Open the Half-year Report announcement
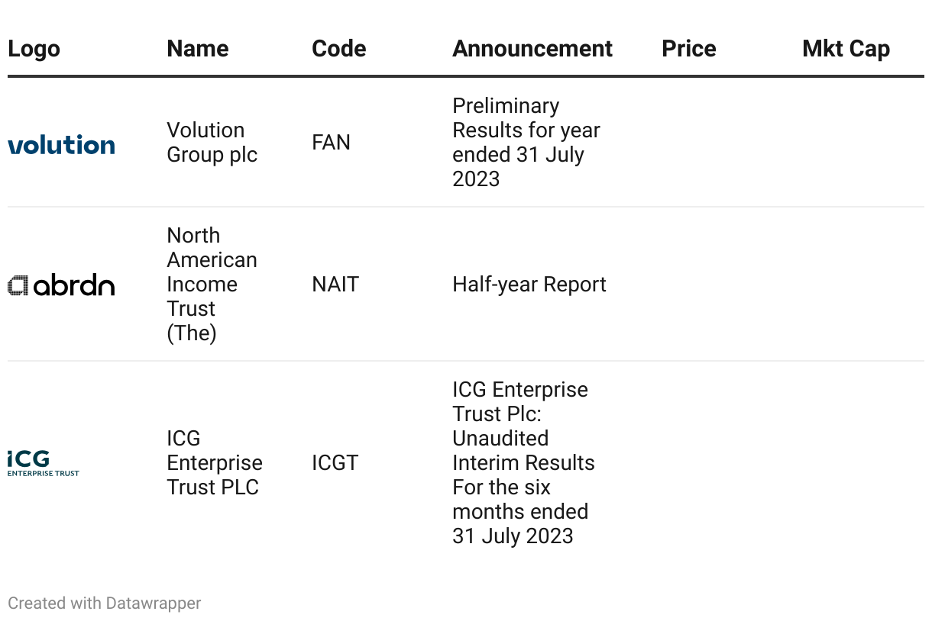This screenshot has width=932, height=621. click(529, 285)
